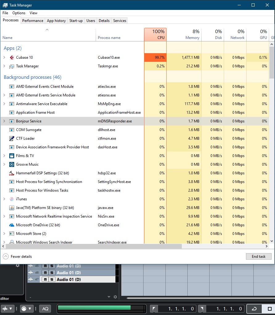This screenshot has width=275, height=315.
Task: Click Cubase left locator marker icon
Action: coord(154,309)
